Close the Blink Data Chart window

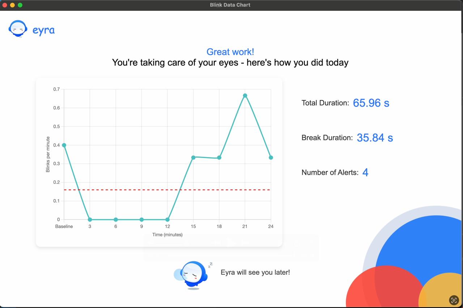click(5, 5)
